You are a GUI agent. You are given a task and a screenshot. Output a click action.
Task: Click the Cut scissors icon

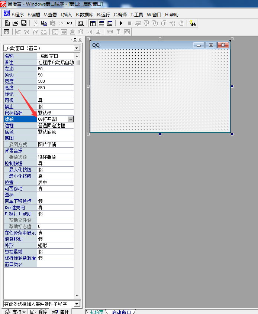[x=36, y=23]
